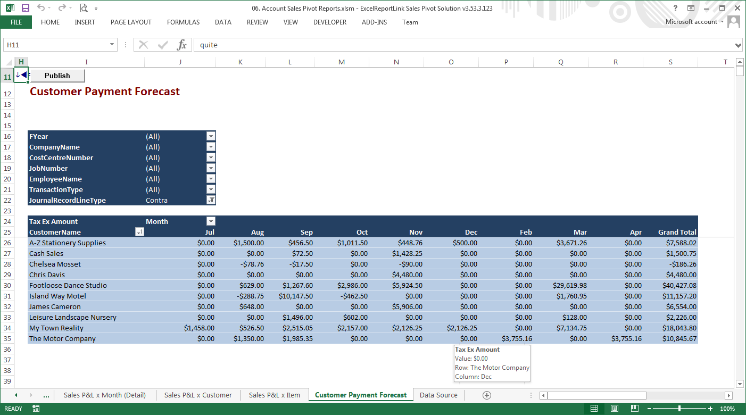
Task: Click the horizontal scrollbar right arrow
Action: (x=729, y=395)
